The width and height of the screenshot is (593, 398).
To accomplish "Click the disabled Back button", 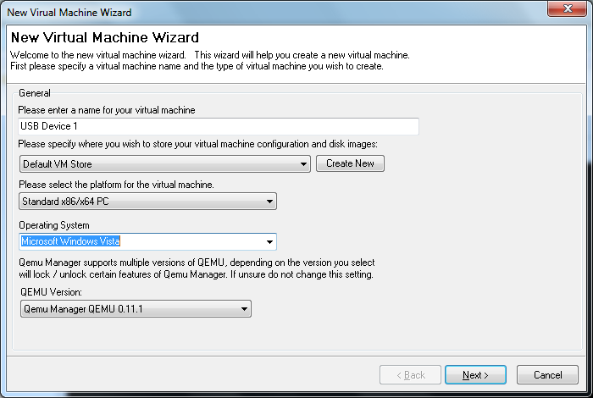I will pos(410,375).
